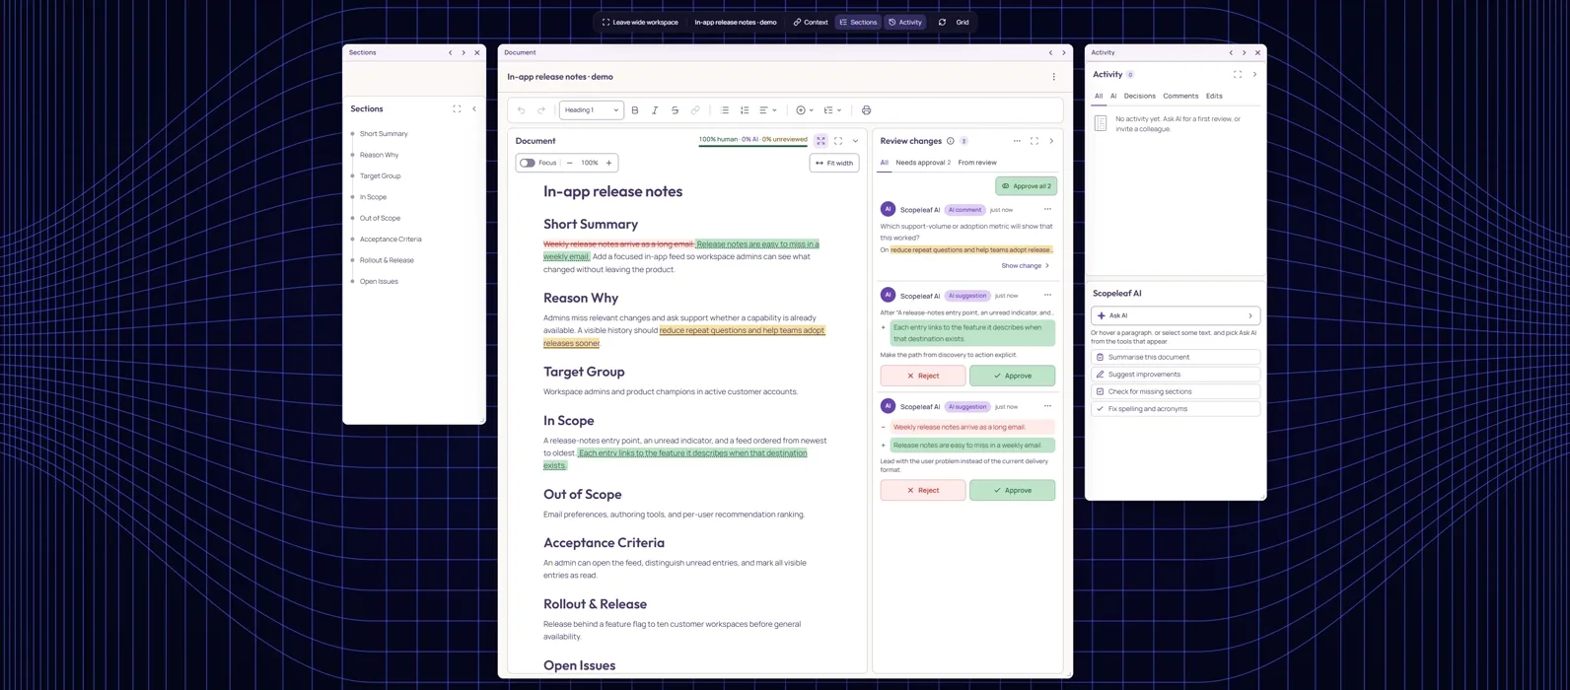
Task: Click the info icon beside Review changes
Action: [951, 141]
